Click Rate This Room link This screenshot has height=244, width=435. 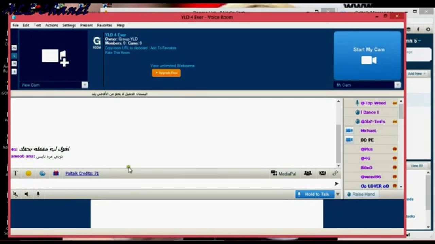pyautogui.click(x=117, y=53)
